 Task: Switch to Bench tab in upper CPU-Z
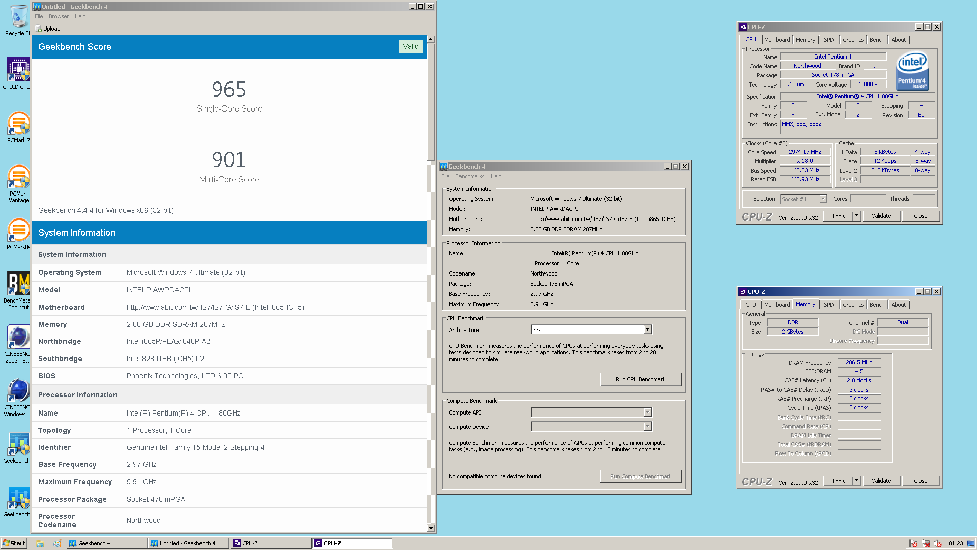click(877, 40)
